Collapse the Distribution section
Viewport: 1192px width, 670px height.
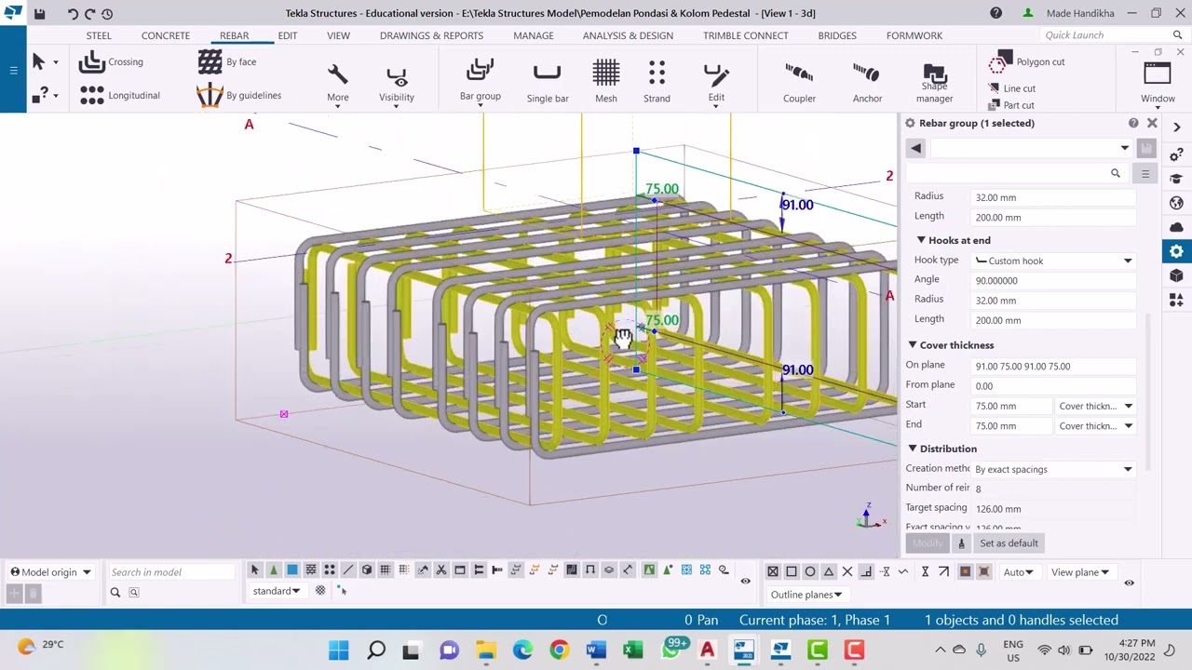[x=912, y=449]
